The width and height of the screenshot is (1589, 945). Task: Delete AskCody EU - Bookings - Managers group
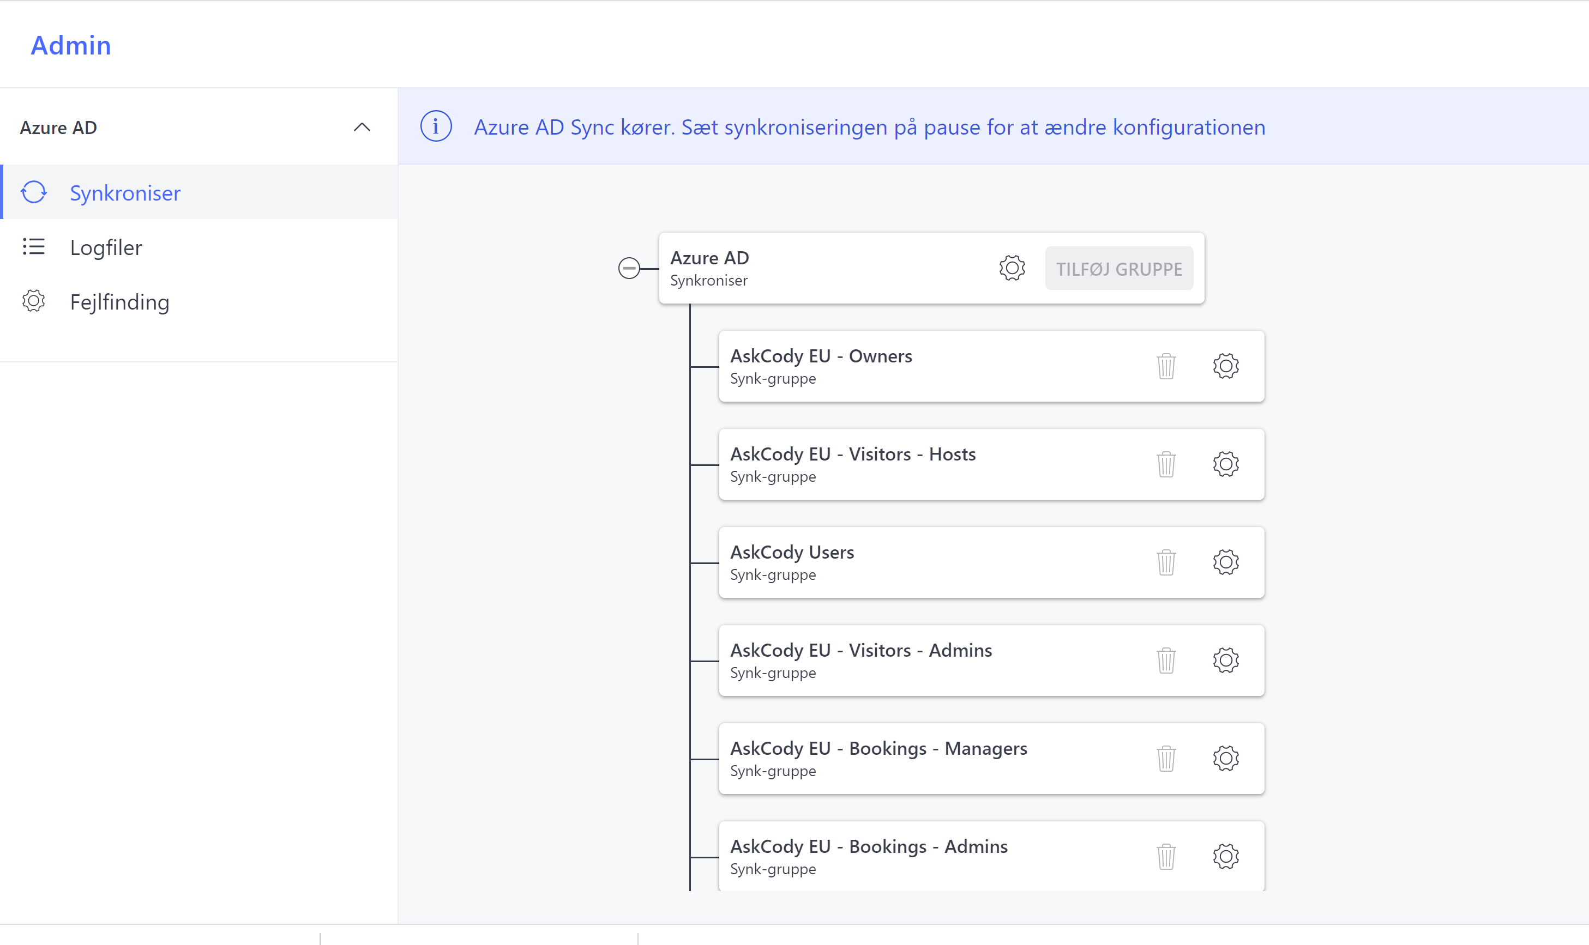[x=1166, y=759]
